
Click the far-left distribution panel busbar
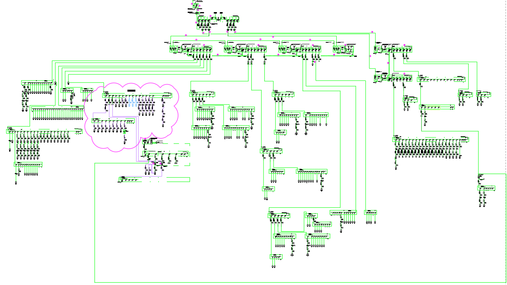pos(44,131)
